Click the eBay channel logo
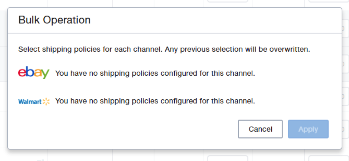This screenshot has width=349, height=161. [34, 73]
